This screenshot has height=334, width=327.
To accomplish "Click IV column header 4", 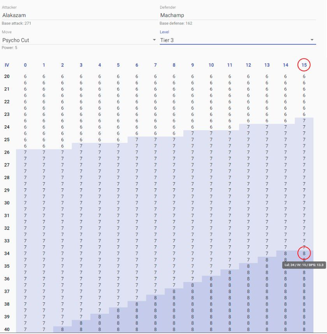I will tap(100, 65).
